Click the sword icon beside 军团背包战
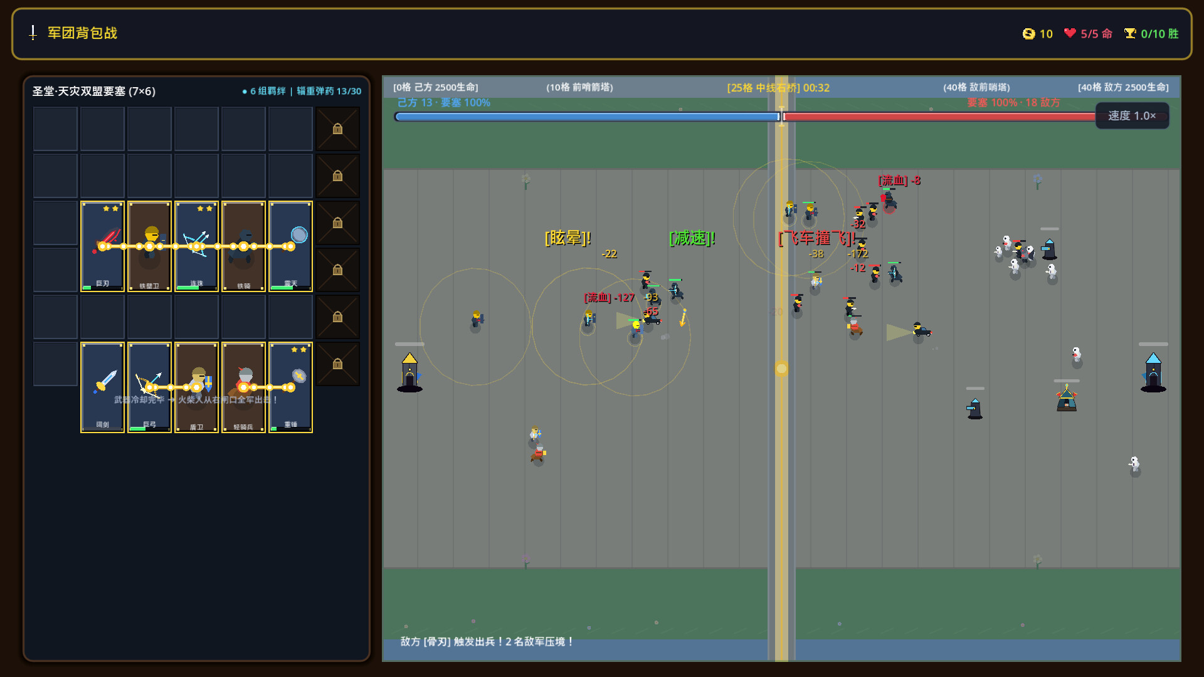The width and height of the screenshot is (1204, 677). [x=33, y=33]
